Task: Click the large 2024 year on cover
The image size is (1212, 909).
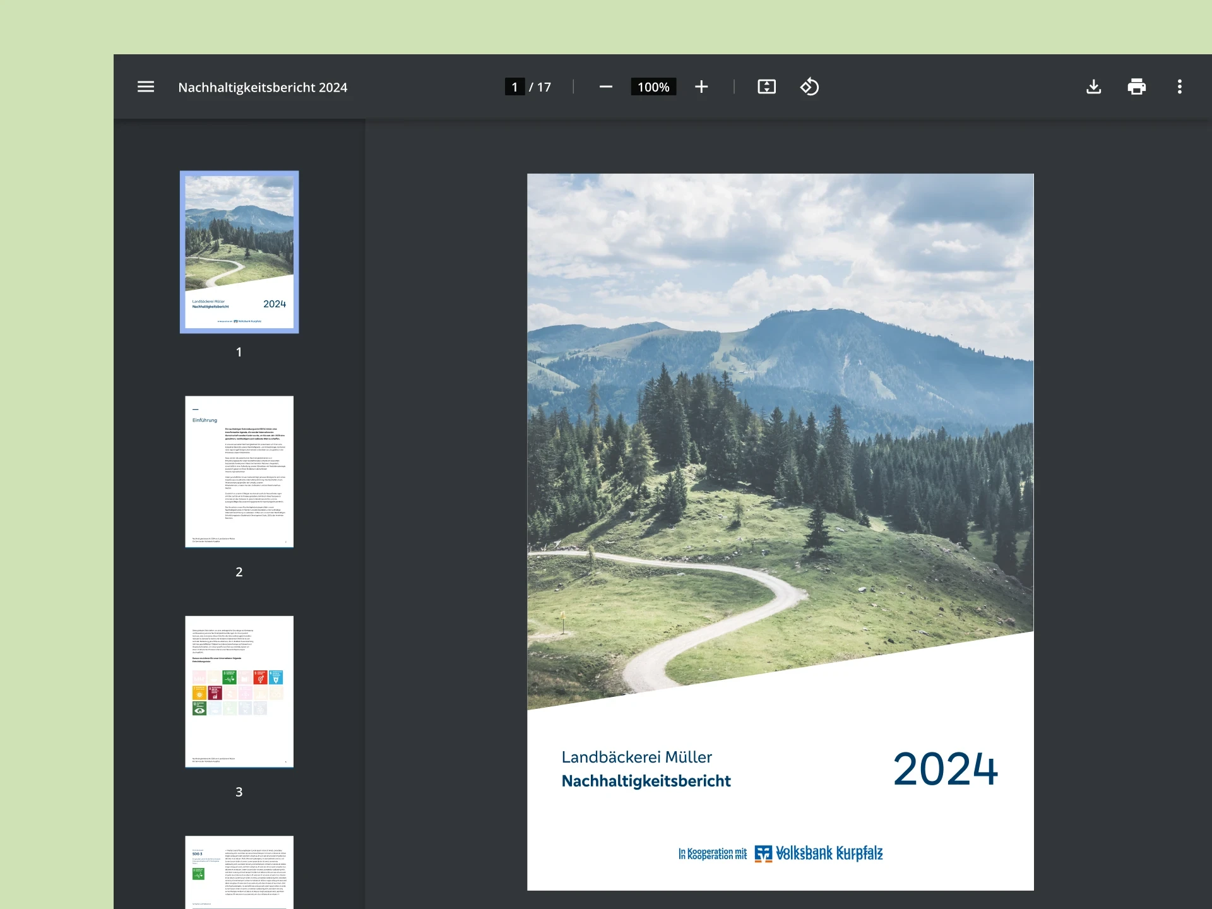Action: tap(945, 769)
